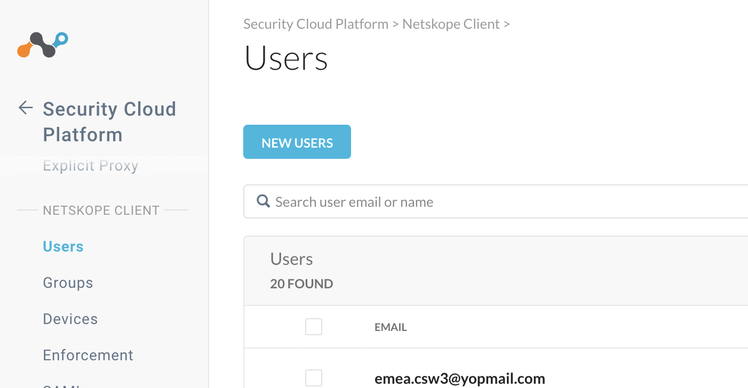
Task: Tick the select-all checkbox in the table header
Action: (314, 327)
